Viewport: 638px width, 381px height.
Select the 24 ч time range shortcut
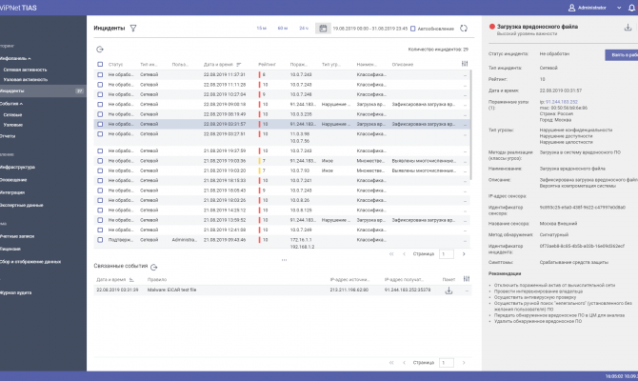point(304,29)
